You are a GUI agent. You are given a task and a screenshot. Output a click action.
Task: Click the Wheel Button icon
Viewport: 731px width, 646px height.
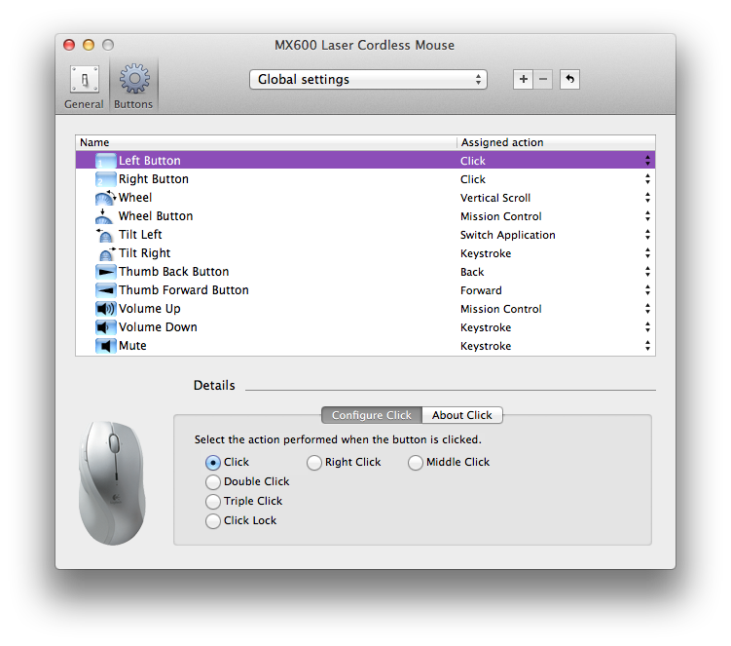pos(104,216)
